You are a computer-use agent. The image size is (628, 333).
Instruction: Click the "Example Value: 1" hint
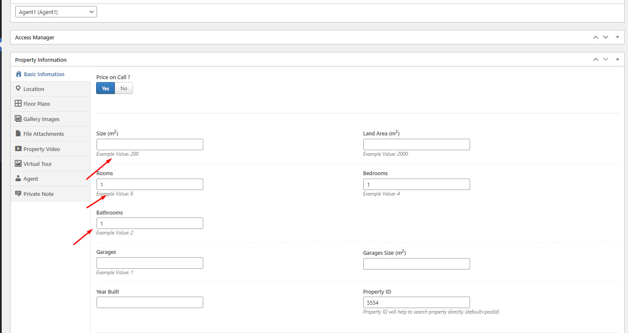click(115, 272)
